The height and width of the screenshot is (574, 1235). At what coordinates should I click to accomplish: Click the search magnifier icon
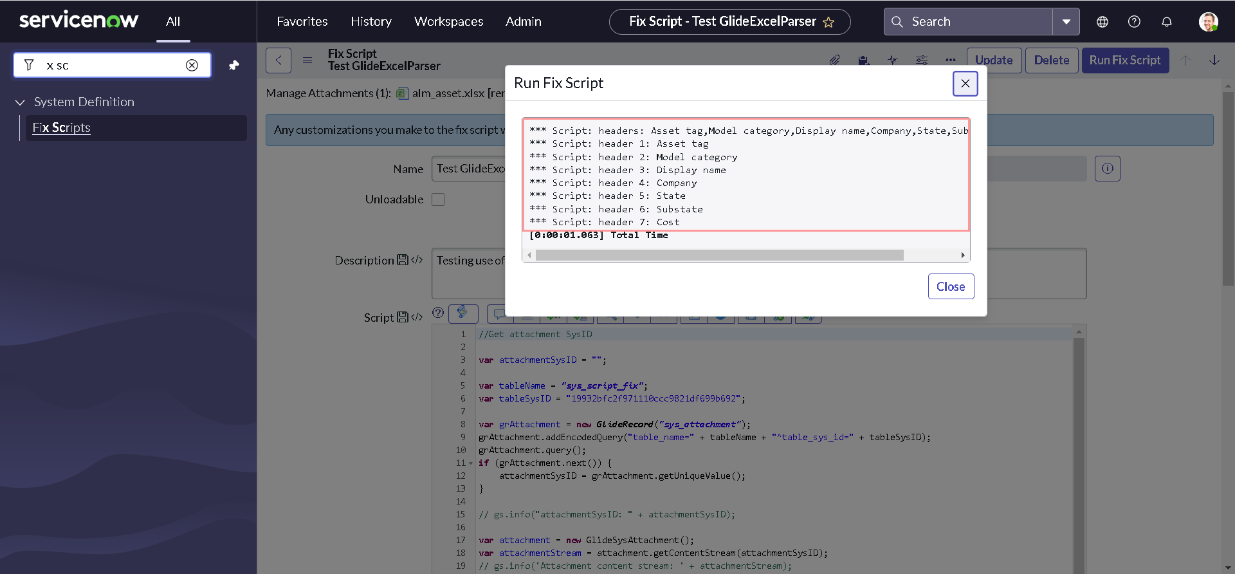(x=897, y=22)
